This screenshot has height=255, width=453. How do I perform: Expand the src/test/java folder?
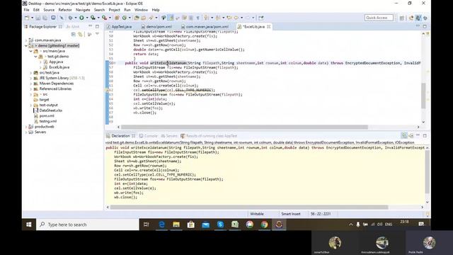point(31,73)
